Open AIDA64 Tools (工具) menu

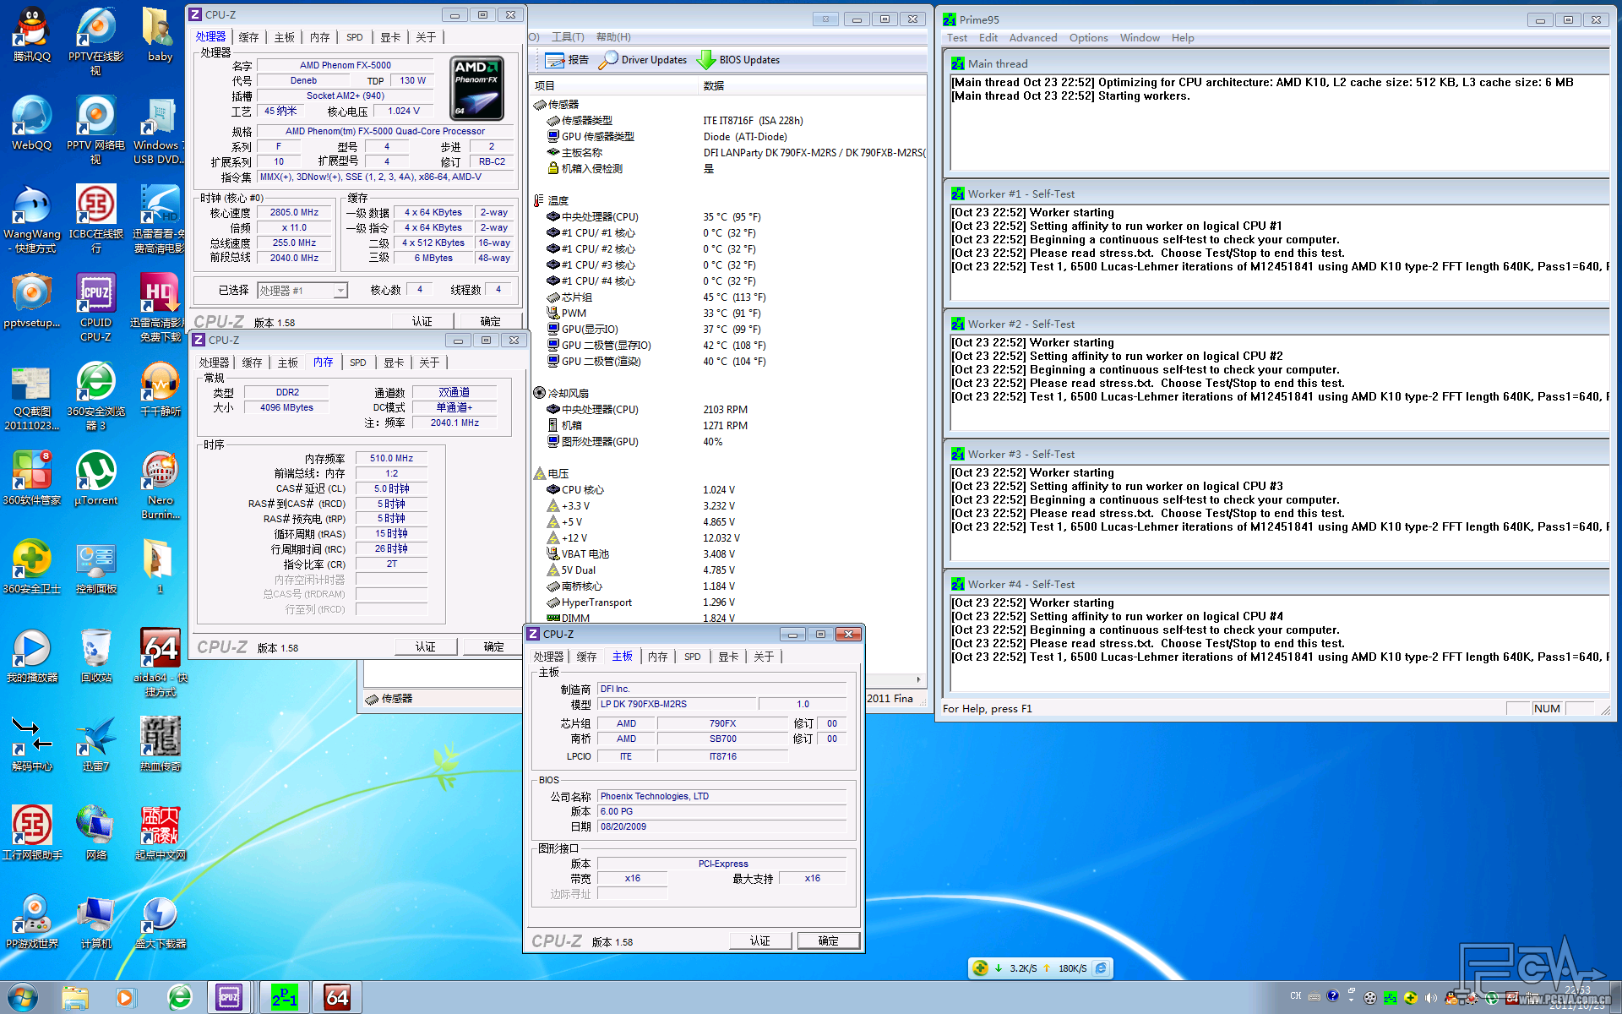pyautogui.click(x=568, y=37)
